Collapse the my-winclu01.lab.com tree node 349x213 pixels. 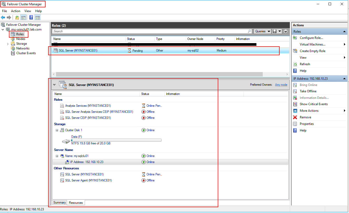[x=3, y=29]
